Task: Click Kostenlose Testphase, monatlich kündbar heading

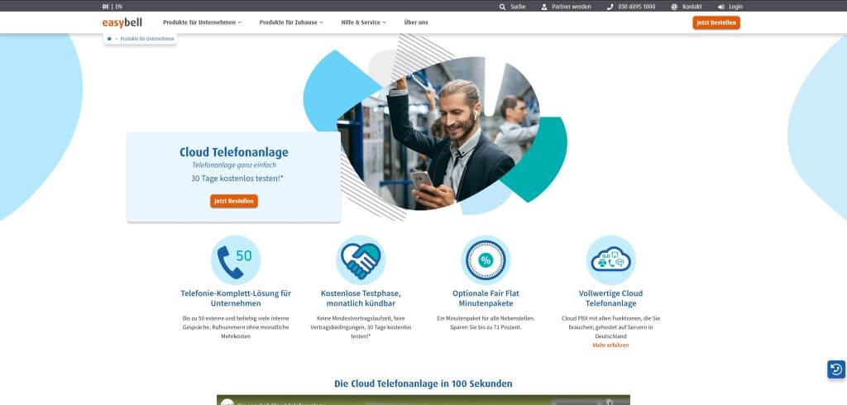Action: pyautogui.click(x=361, y=298)
